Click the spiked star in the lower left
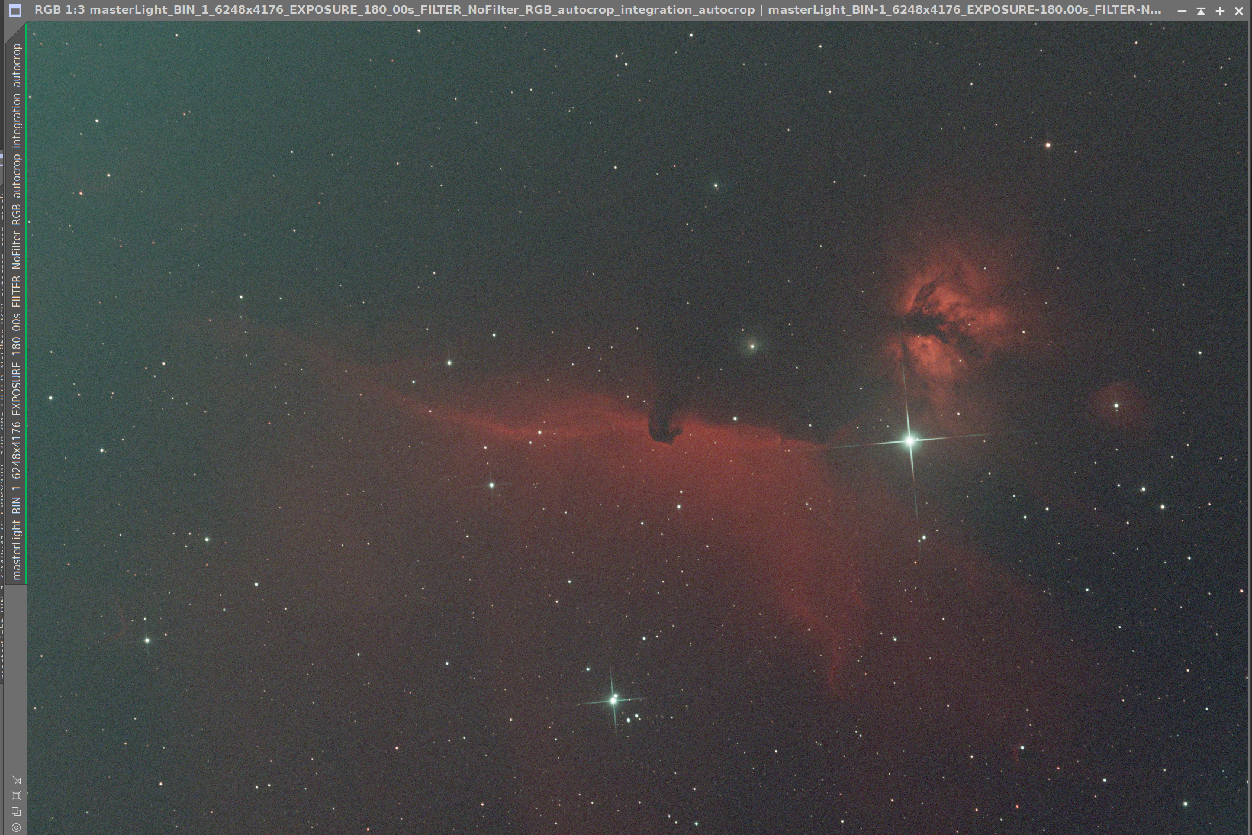The width and height of the screenshot is (1252, 835). pos(147,640)
